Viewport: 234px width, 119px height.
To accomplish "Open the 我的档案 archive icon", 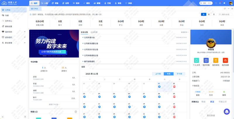I will point(225,60).
